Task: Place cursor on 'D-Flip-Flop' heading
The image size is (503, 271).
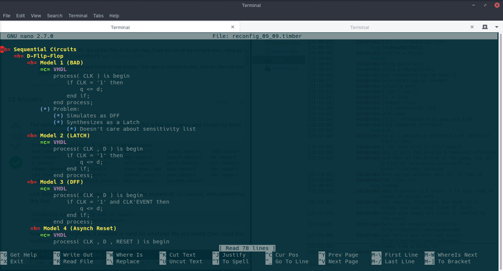Action: (x=45, y=56)
